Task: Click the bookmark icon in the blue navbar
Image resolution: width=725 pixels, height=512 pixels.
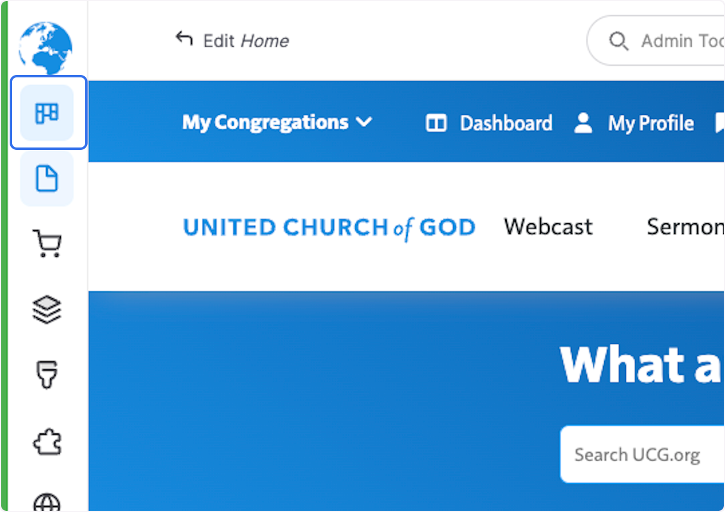Action: (720, 123)
